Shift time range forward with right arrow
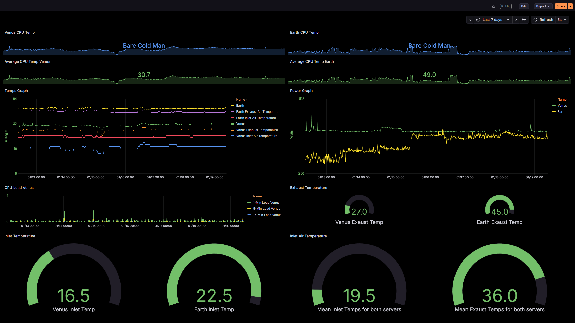575x323 pixels. click(x=516, y=20)
